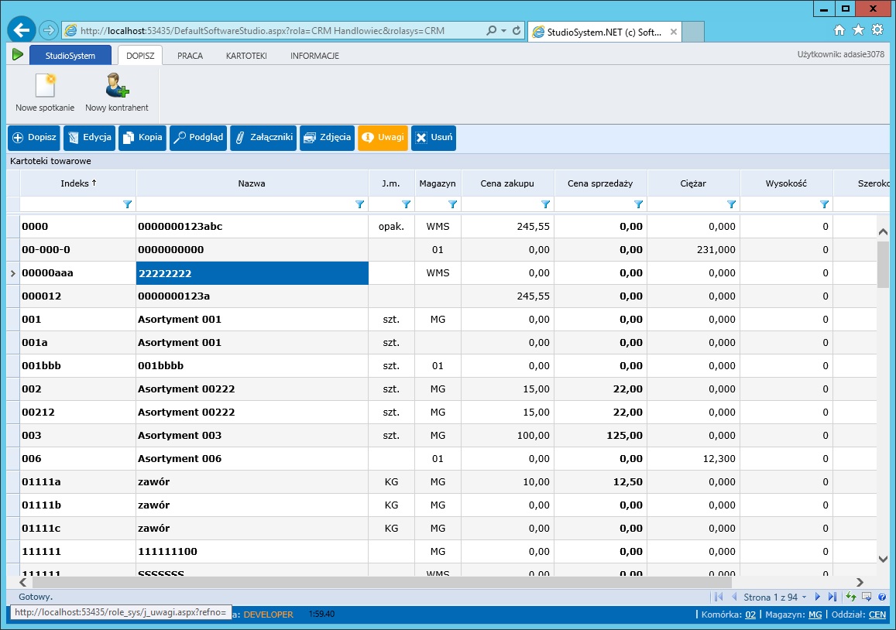896x630 pixels.
Task: Open the filter icon for Cena zakupu
Action: 545,204
